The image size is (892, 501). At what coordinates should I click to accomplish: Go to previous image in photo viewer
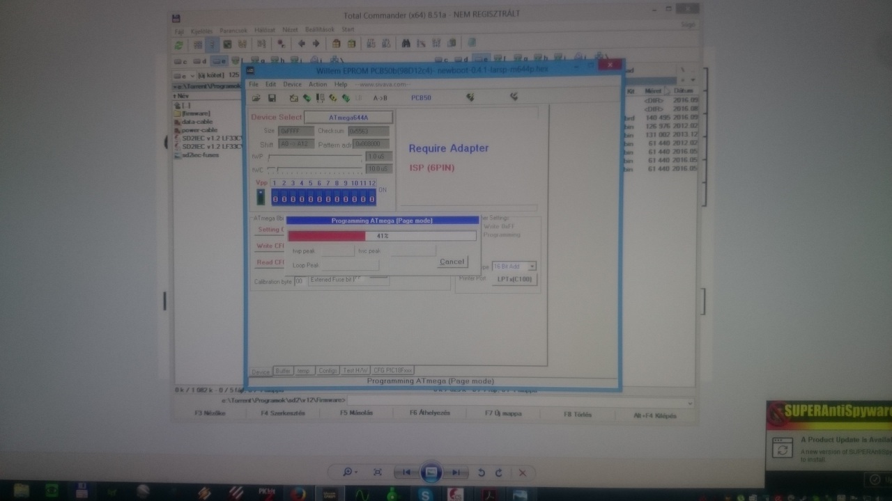pos(406,472)
